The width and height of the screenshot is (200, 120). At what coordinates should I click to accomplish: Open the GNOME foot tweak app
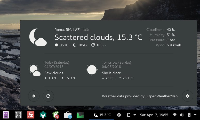point(55,115)
